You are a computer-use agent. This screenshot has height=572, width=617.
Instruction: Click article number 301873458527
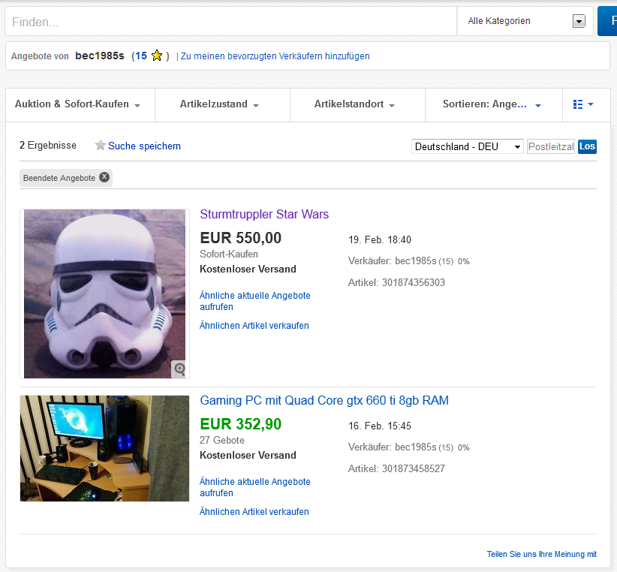tap(413, 468)
